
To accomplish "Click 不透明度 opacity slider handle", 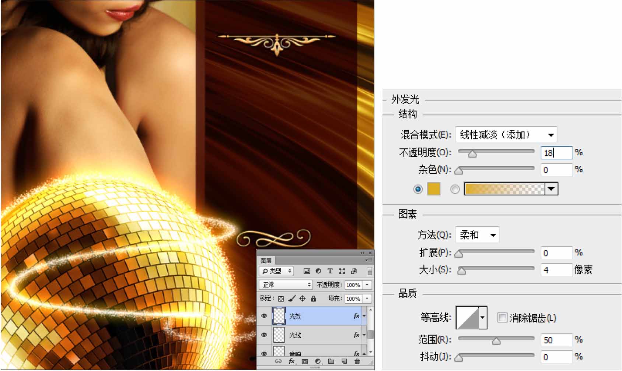I will point(472,154).
